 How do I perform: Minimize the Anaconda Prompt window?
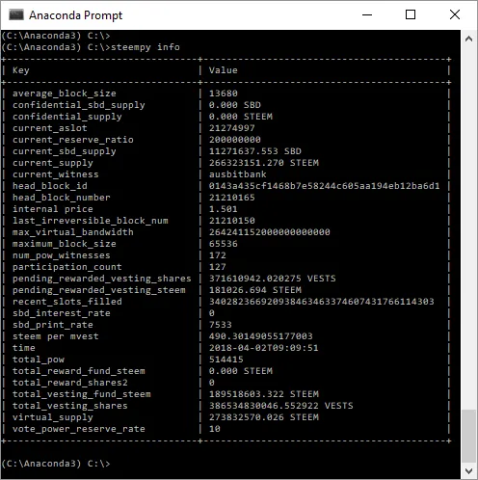point(367,14)
